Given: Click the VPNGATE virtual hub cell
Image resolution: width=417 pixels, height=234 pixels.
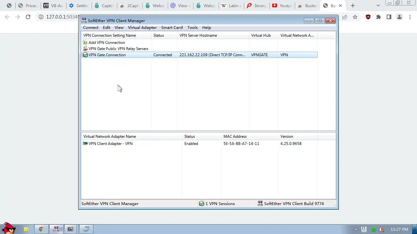Looking at the screenshot, I should click(259, 55).
